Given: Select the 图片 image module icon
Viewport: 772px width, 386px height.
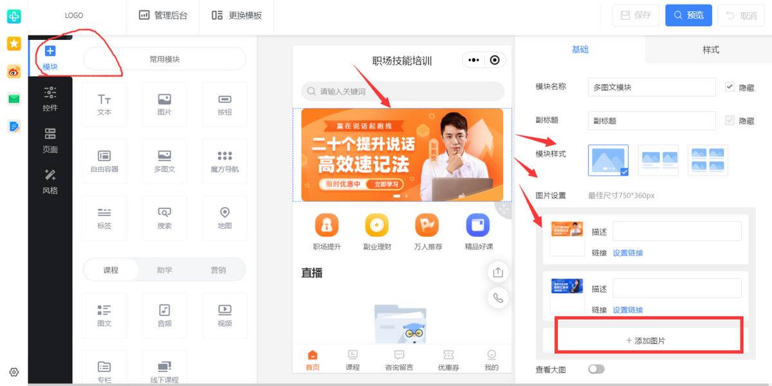Looking at the screenshot, I should tap(164, 104).
